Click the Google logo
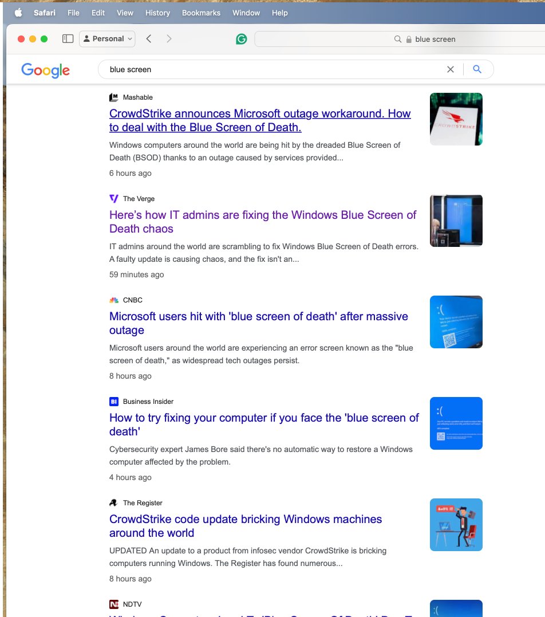The image size is (545, 617). (x=45, y=70)
